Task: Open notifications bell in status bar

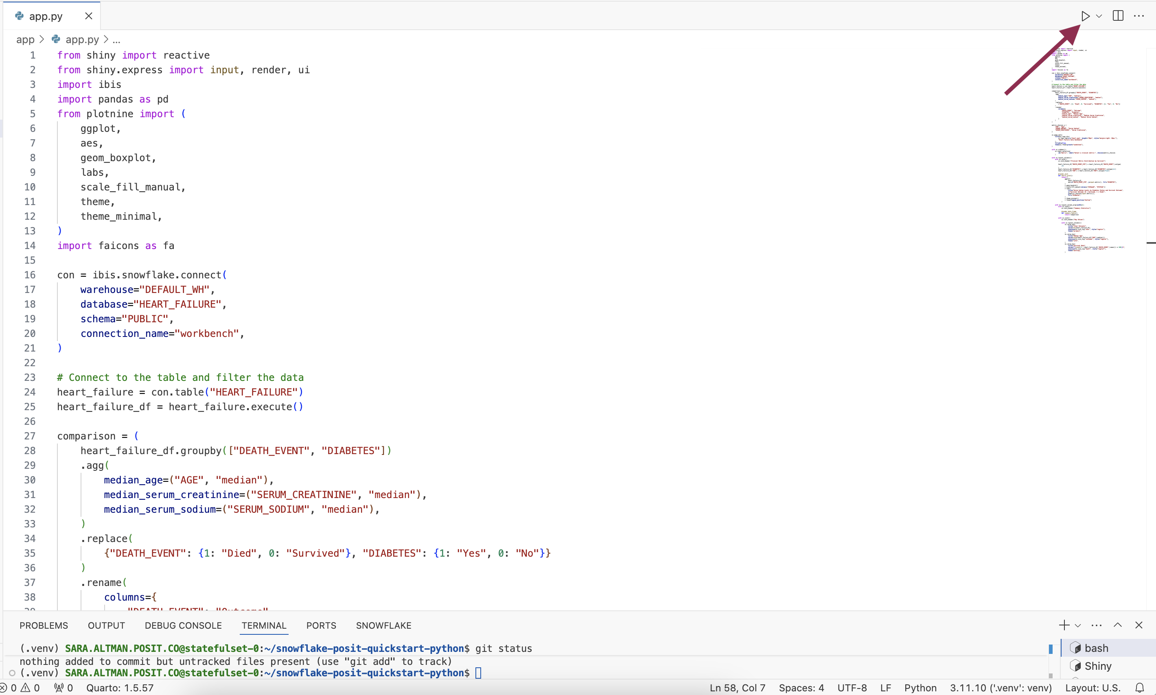Action: tap(1140, 688)
